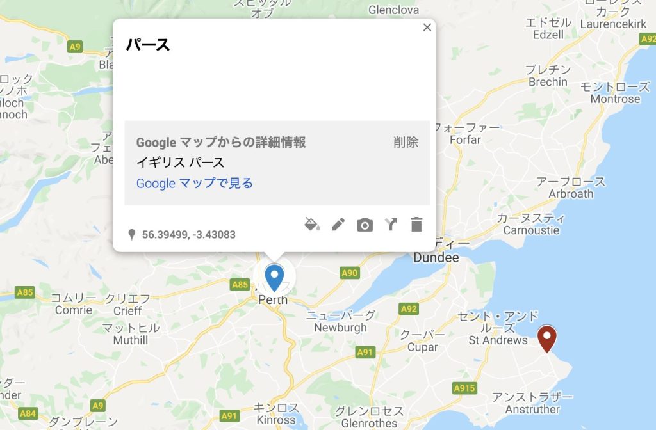This screenshot has height=430, width=656.
Task: Click the Arbroath town label
Action: pos(571,194)
